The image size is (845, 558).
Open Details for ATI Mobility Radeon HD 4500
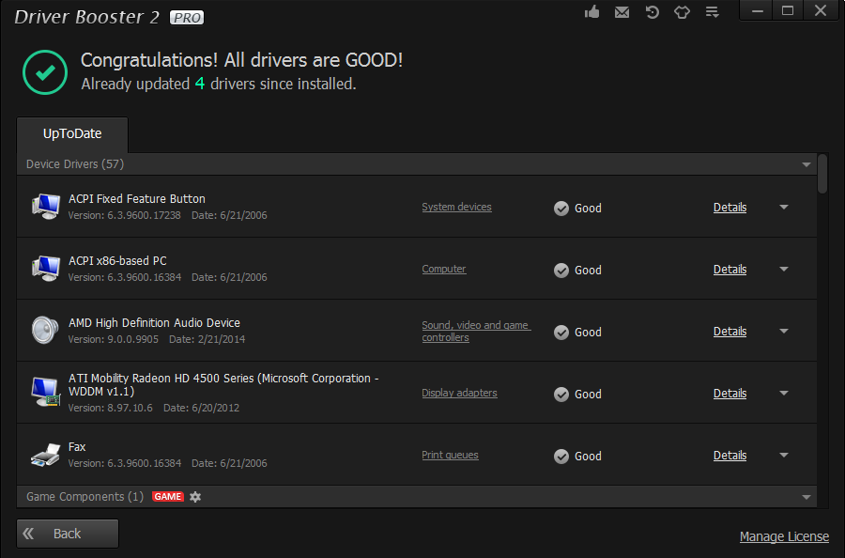pyautogui.click(x=730, y=394)
